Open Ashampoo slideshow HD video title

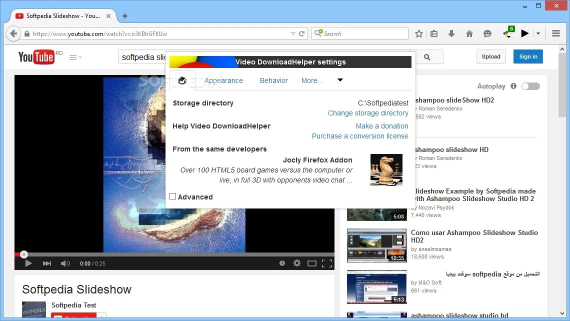tap(452, 149)
